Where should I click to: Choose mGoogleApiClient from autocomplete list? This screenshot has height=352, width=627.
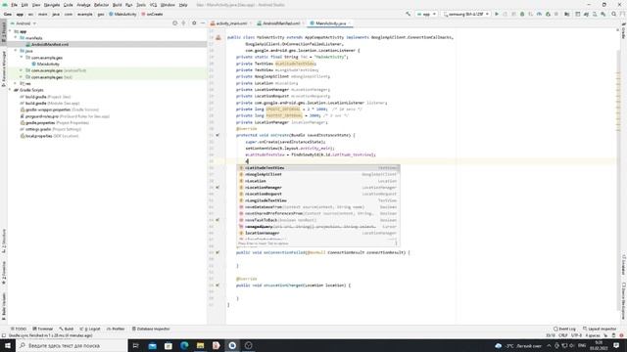[x=318, y=174]
